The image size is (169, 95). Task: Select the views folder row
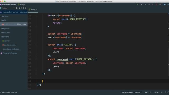coord(14,37)
